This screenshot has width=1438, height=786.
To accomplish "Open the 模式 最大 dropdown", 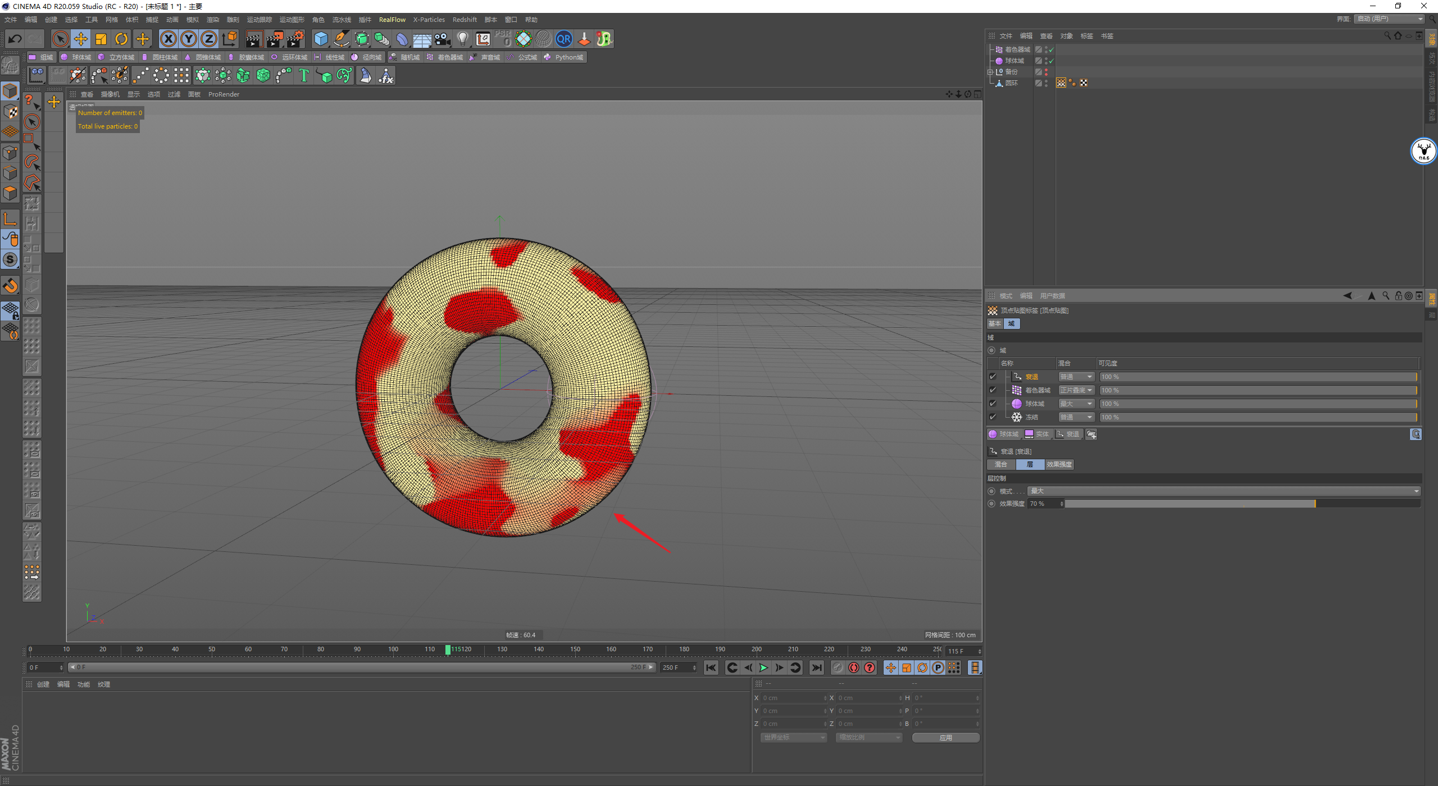I will pyautogui.click(x=1223, y=491).
